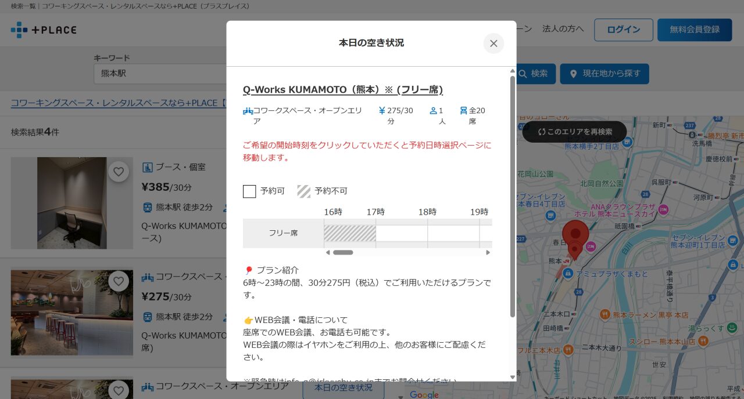
Task: Select the available 17時 slot for フリー席
Action: (x=402, y=233)
